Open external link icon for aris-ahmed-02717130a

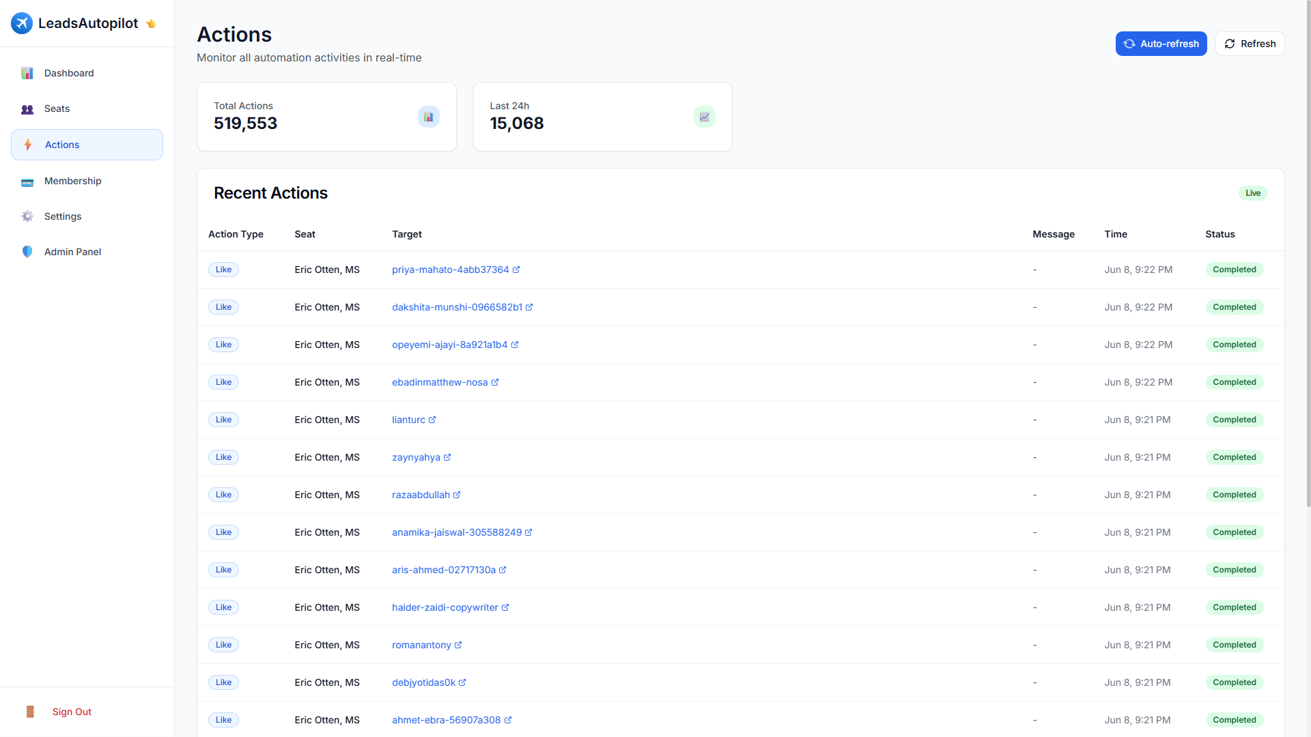(503, 570)
